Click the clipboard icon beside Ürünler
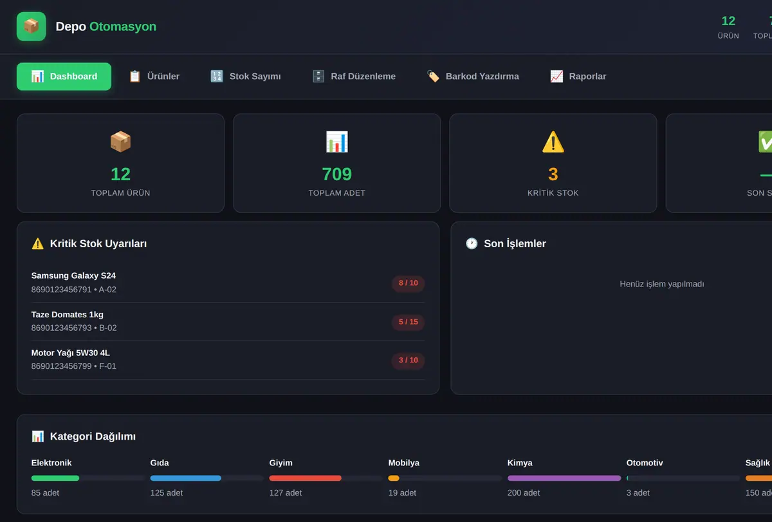The height and width of the screenshot is (522, 772). 134,77
